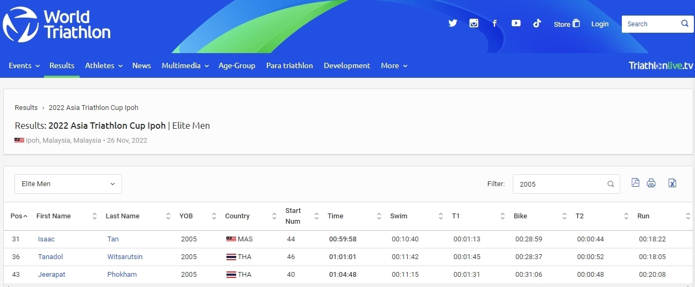The width and height of the screenshot is (695, 287).
Task: Open the Development section
Action: tap(347, 65)
